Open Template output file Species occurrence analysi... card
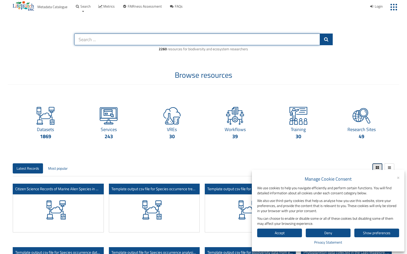Image resolution: width=407 pixels, height=254 pixels. coord(154,251)
